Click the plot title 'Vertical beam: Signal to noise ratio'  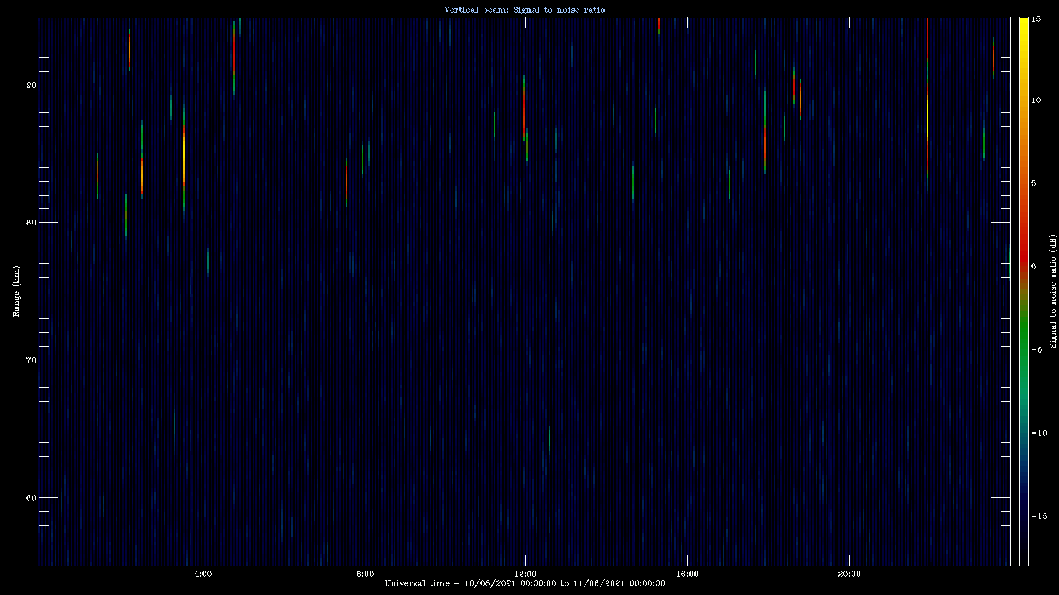(x=525, y=10)
